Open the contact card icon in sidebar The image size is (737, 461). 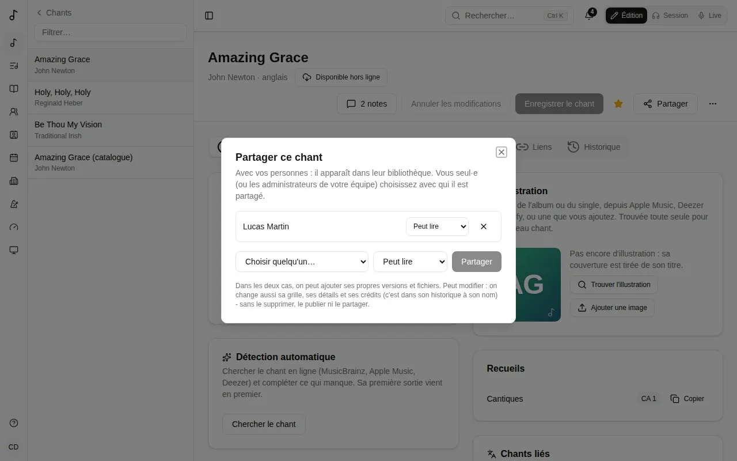(14, 135)
